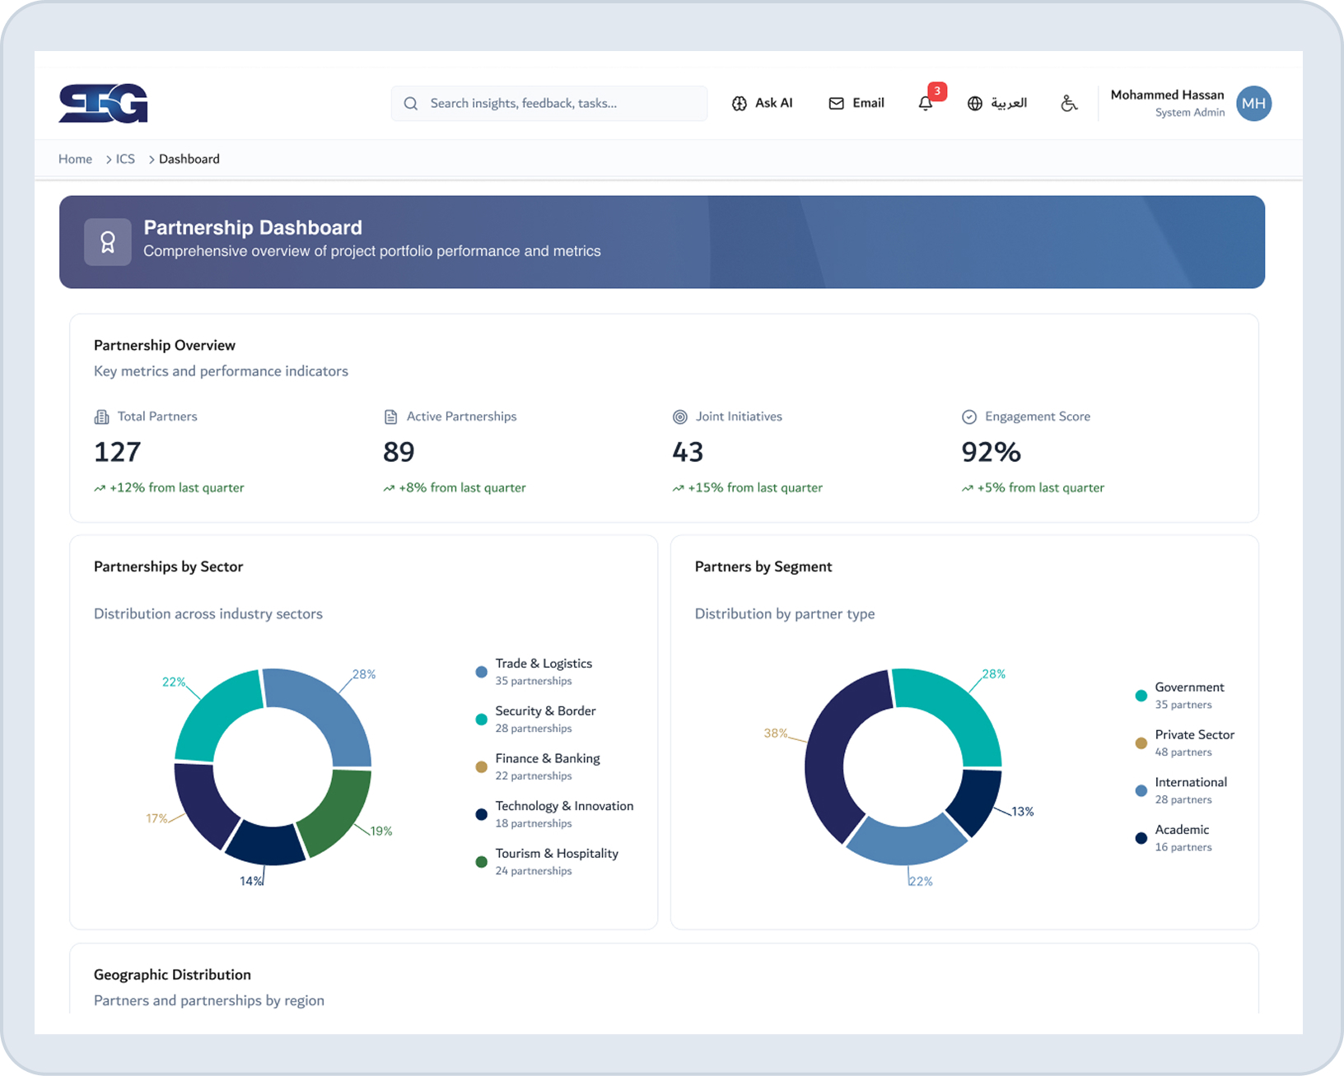The width and height of the screenshot is (1344, 1076).
Task: Open Ask AI assistant
Action: point(762,103)
